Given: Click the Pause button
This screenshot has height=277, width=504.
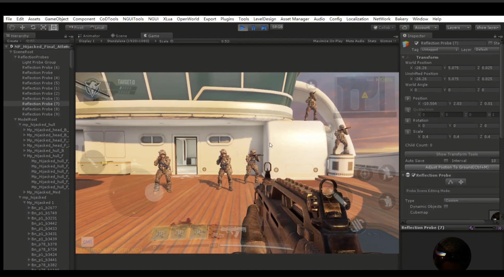Looking at the screenshot, I should [253, 28].
